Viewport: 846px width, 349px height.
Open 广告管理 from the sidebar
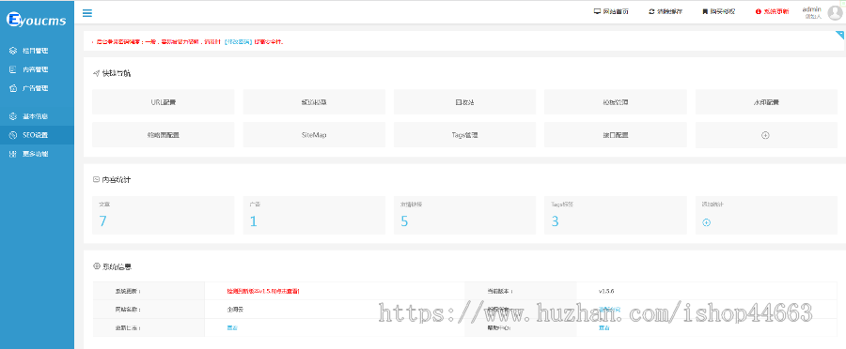(37, 88)
